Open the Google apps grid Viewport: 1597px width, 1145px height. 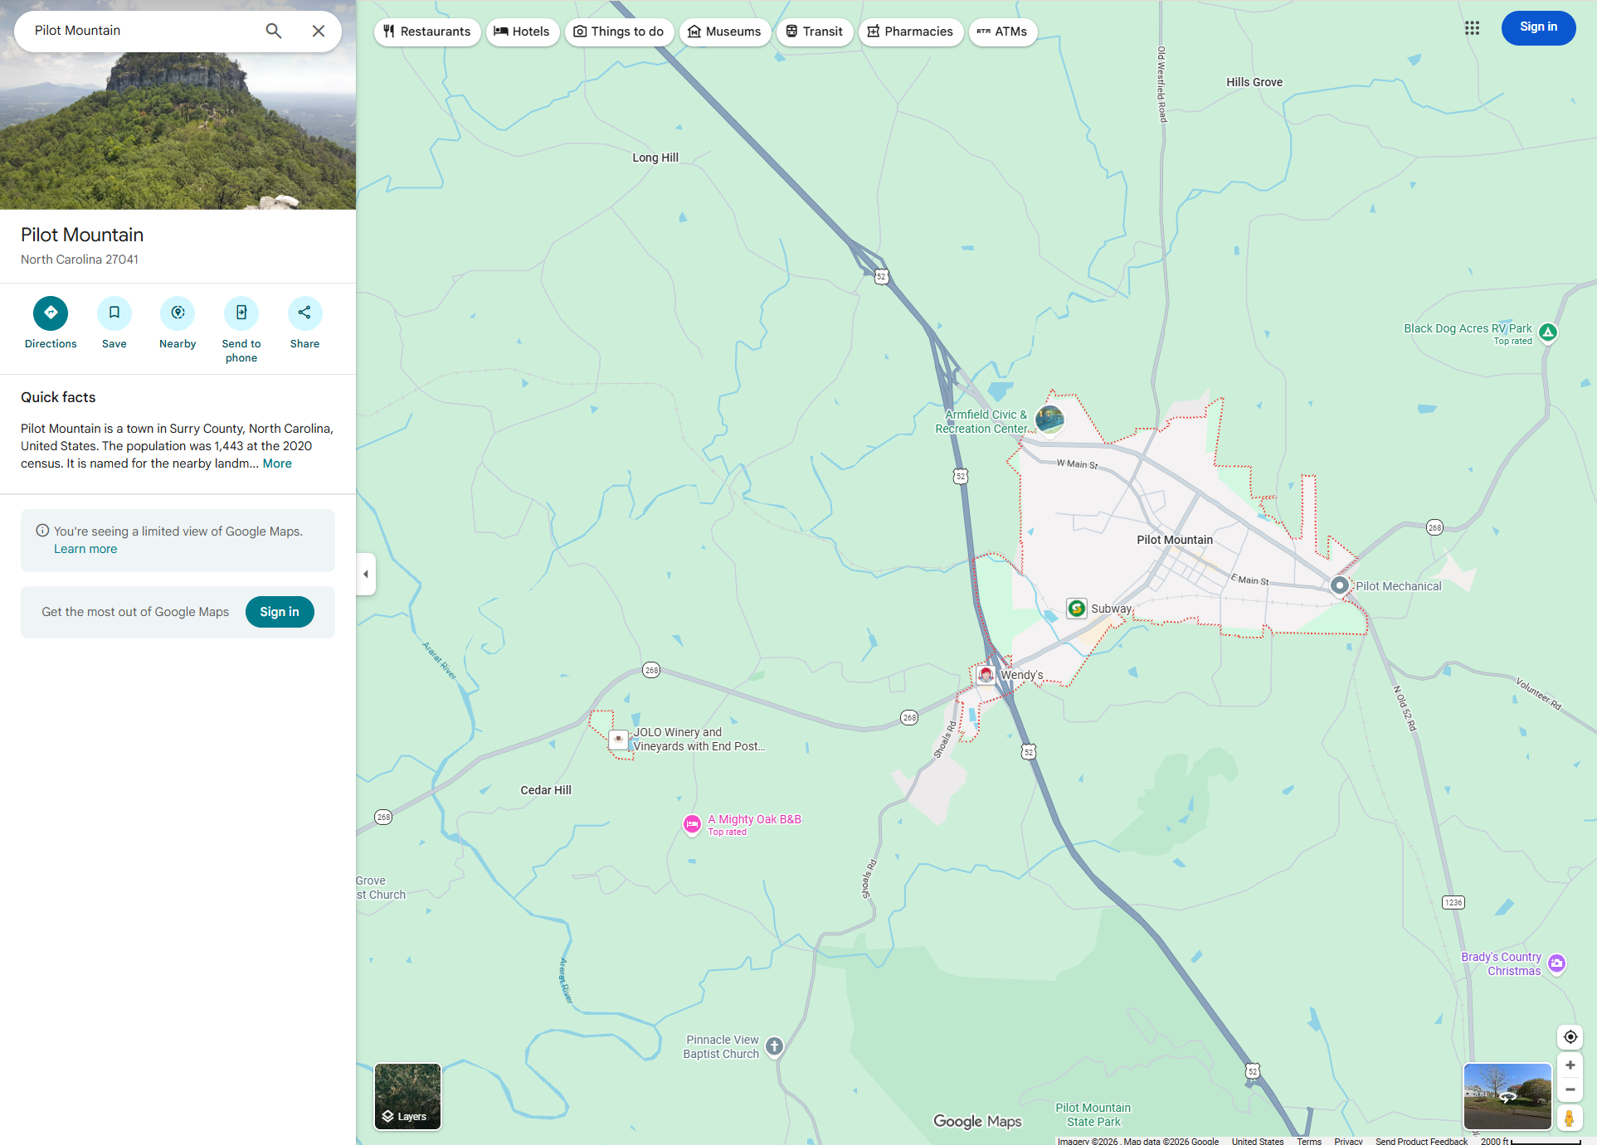tap(1472, 28)
